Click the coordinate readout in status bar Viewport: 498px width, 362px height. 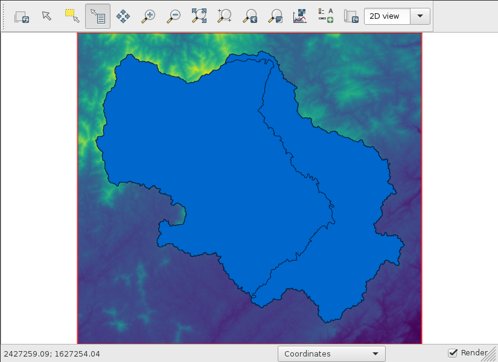tap(52, 354)
